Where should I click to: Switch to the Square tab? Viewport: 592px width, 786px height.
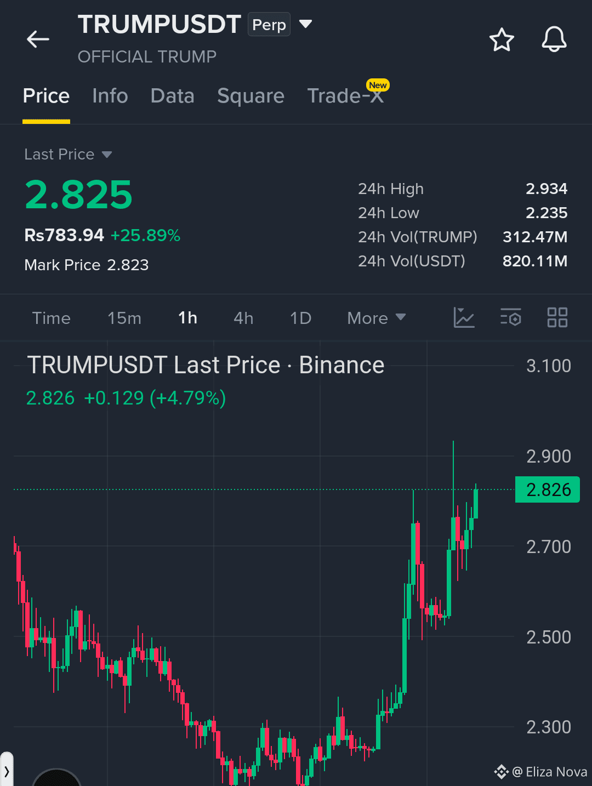click(x=251, y=96)
